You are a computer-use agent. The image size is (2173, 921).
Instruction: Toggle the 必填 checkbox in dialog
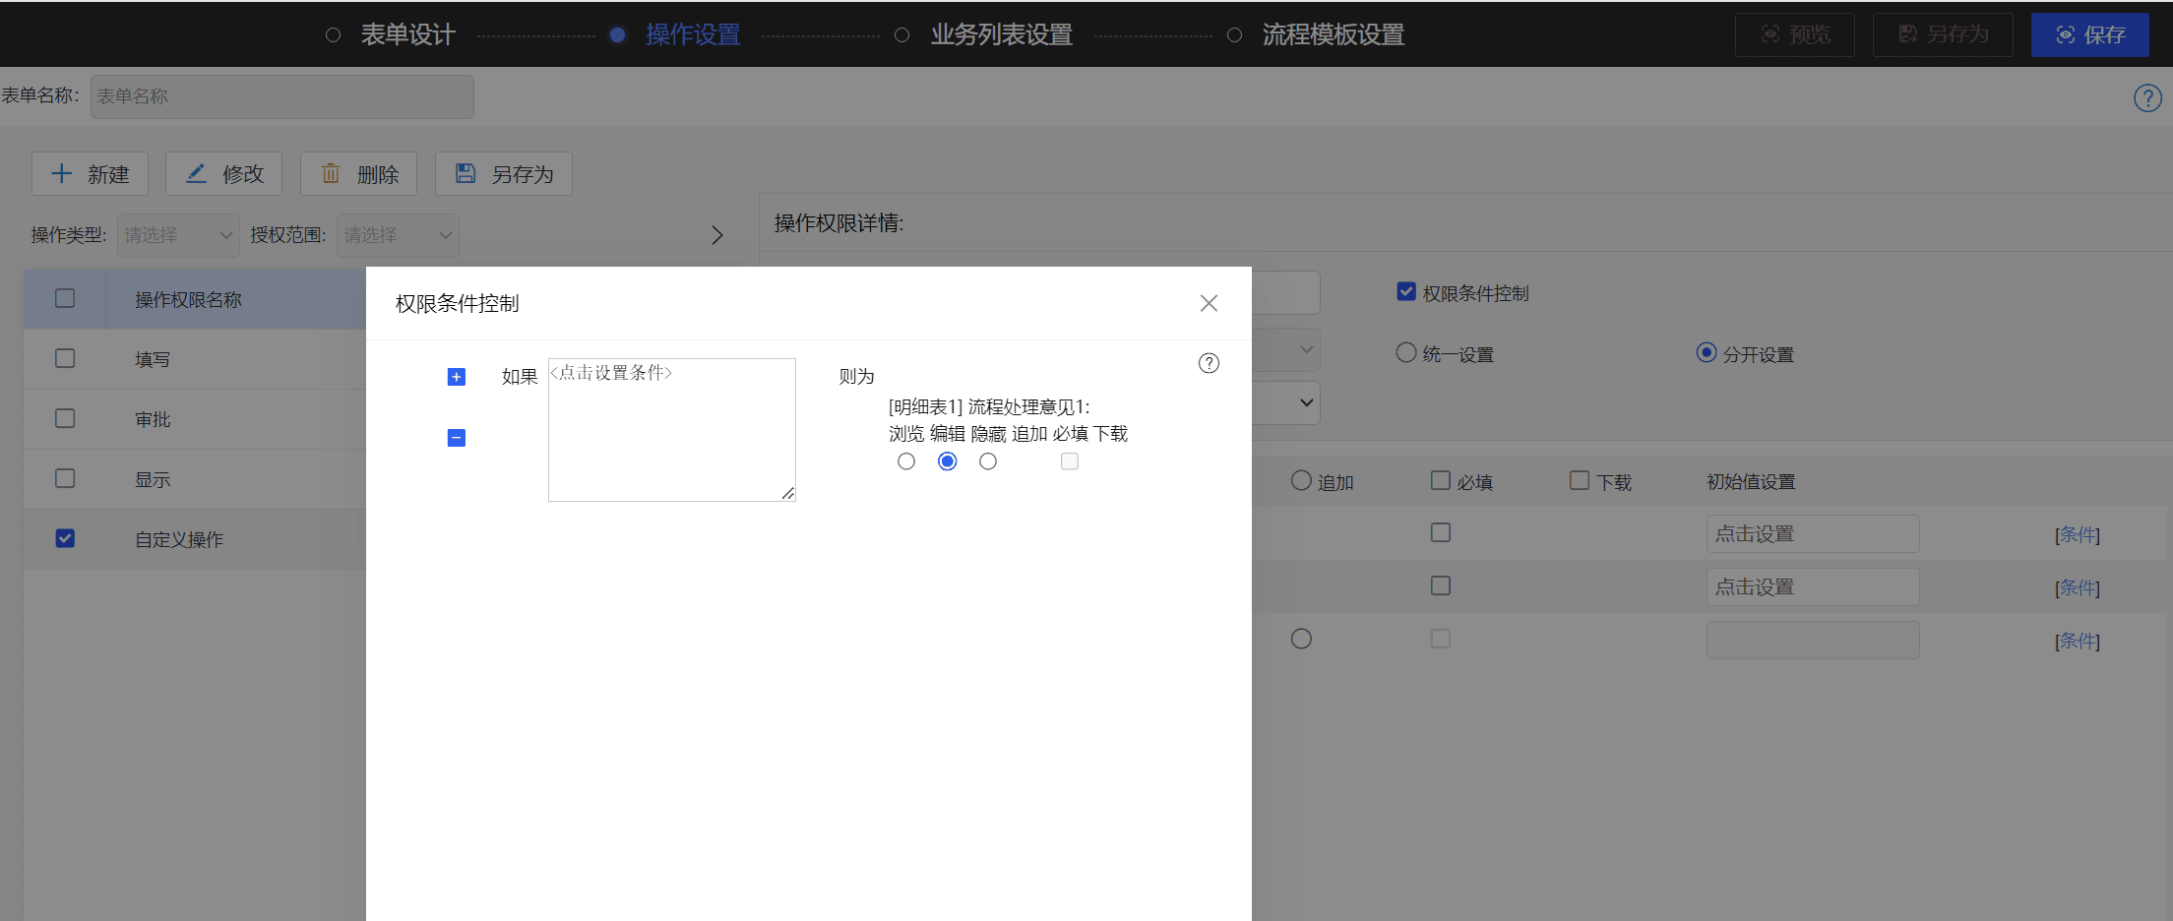[x=1070, y=461]
